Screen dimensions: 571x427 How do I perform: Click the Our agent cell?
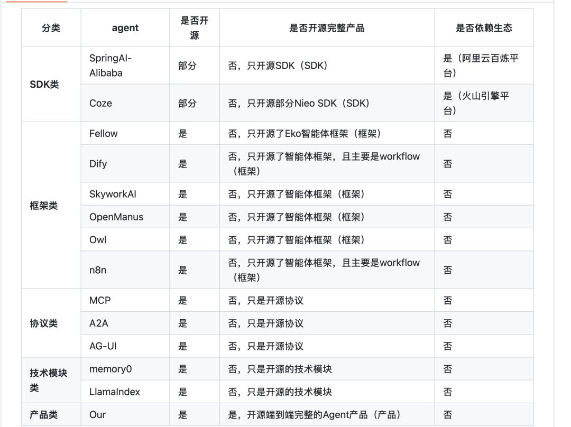coord(125,415)
